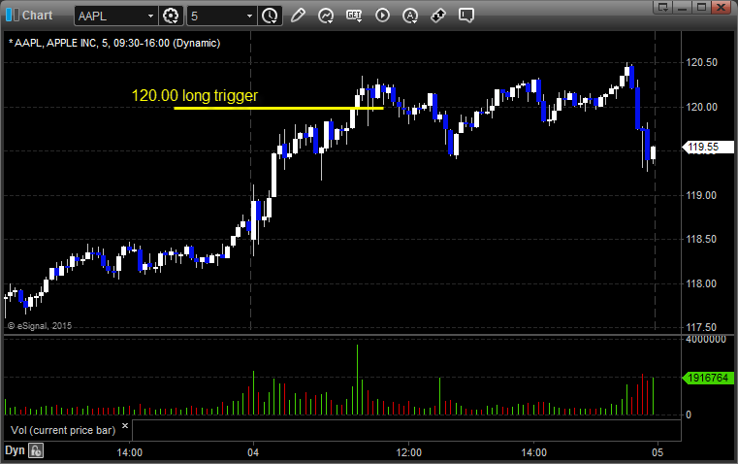738x464 pixels.
Task: Click the 118.00 price axis label
Action: pyautogui.click(x=702, y=283)
